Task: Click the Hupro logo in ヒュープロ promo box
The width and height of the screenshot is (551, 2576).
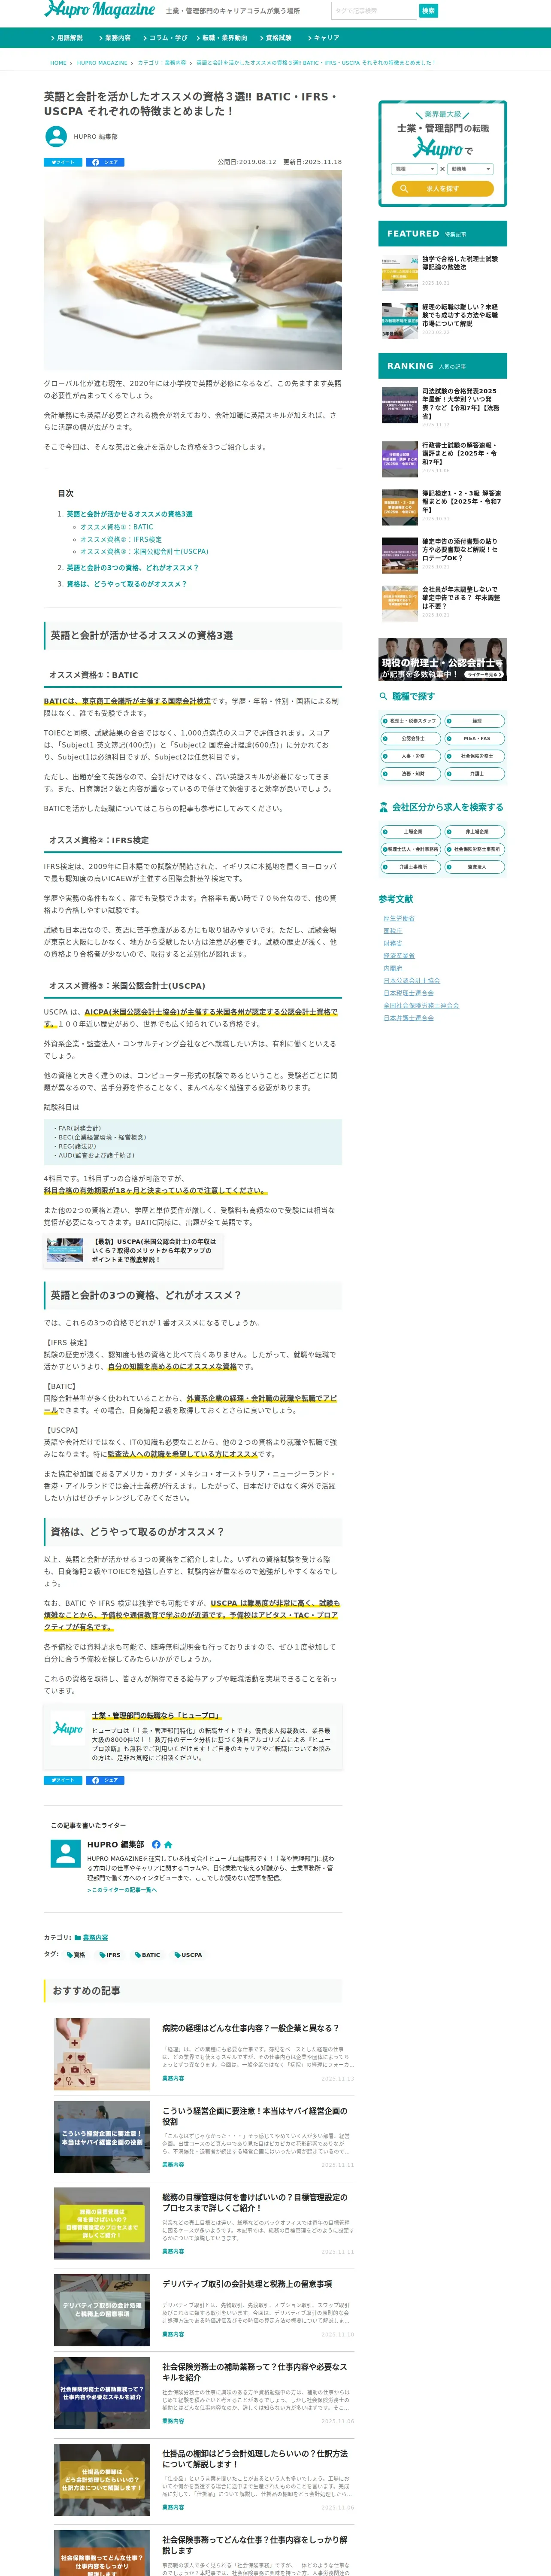Action: point(68,1729)
